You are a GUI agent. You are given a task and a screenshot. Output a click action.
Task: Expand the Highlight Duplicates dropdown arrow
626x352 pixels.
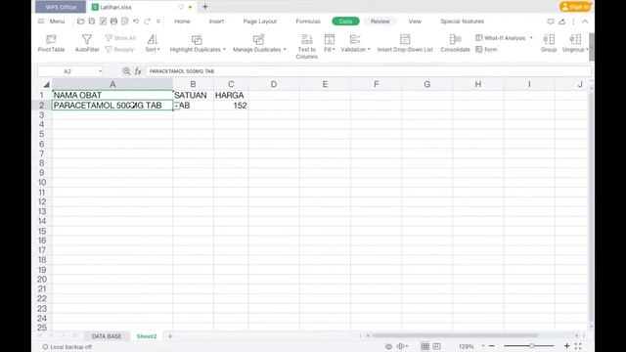coord(224,50)
